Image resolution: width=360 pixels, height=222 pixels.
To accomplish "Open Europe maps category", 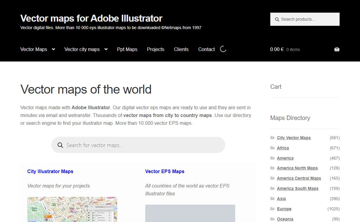I will coord(284,209).
